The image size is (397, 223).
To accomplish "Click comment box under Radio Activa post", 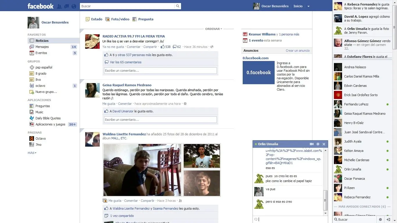I will click(x=160, y=71).
